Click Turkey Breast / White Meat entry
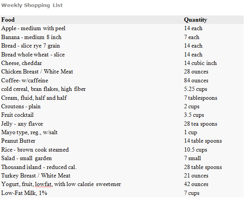Image resolution: width=244 pixels, height=198 pixels. point(36,176)
